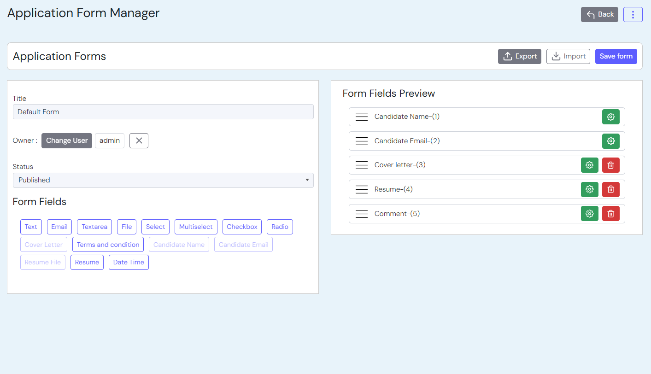This screenshot has height=374, width=651.
Task: Add a Checkbox field to form
Action: [x=242, y=227]
